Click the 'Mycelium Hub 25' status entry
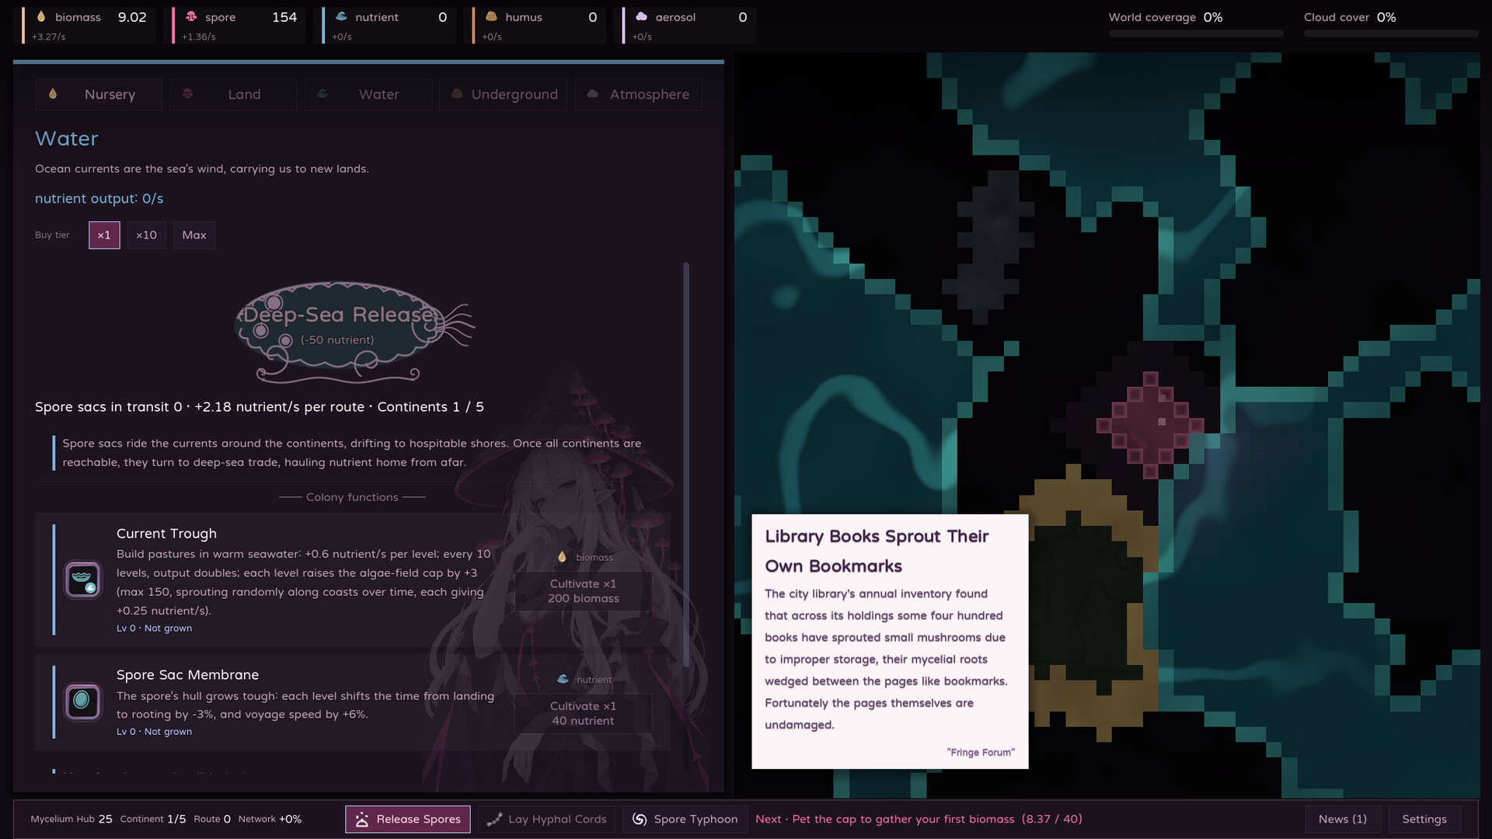 71,819
